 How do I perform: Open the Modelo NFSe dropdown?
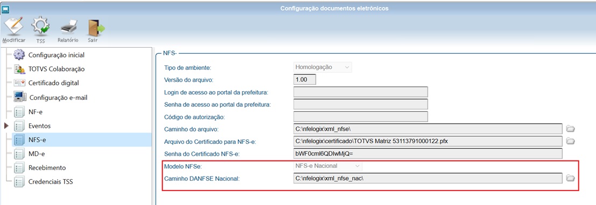[328, 166]
